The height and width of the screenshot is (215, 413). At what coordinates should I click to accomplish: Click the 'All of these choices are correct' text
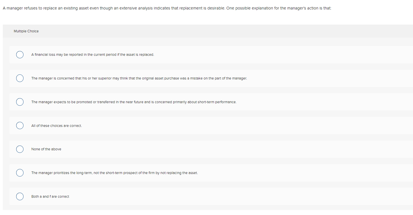point(56,125)
